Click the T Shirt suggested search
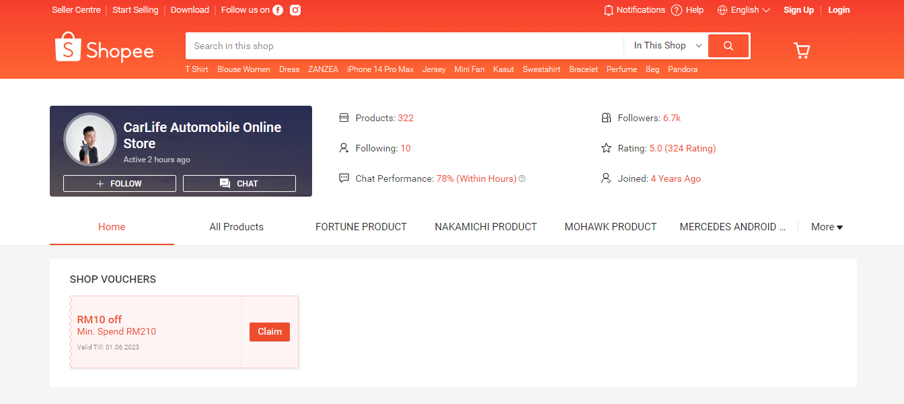The height and width of the screenshot is (404, 904). 197,69
